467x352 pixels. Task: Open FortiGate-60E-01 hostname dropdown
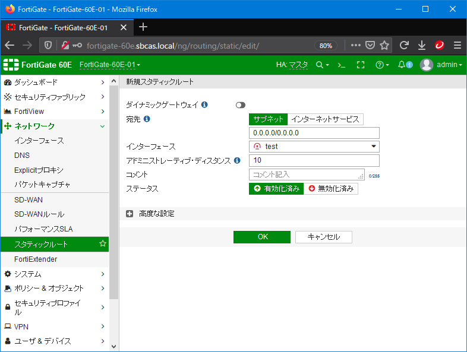[x=110, y=65]
